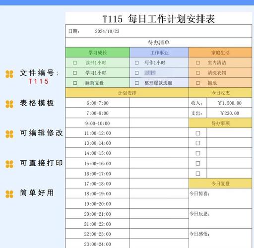Select the 13:00-14:00 time slot
Screen dimensions: 254x248
point(98,143)
